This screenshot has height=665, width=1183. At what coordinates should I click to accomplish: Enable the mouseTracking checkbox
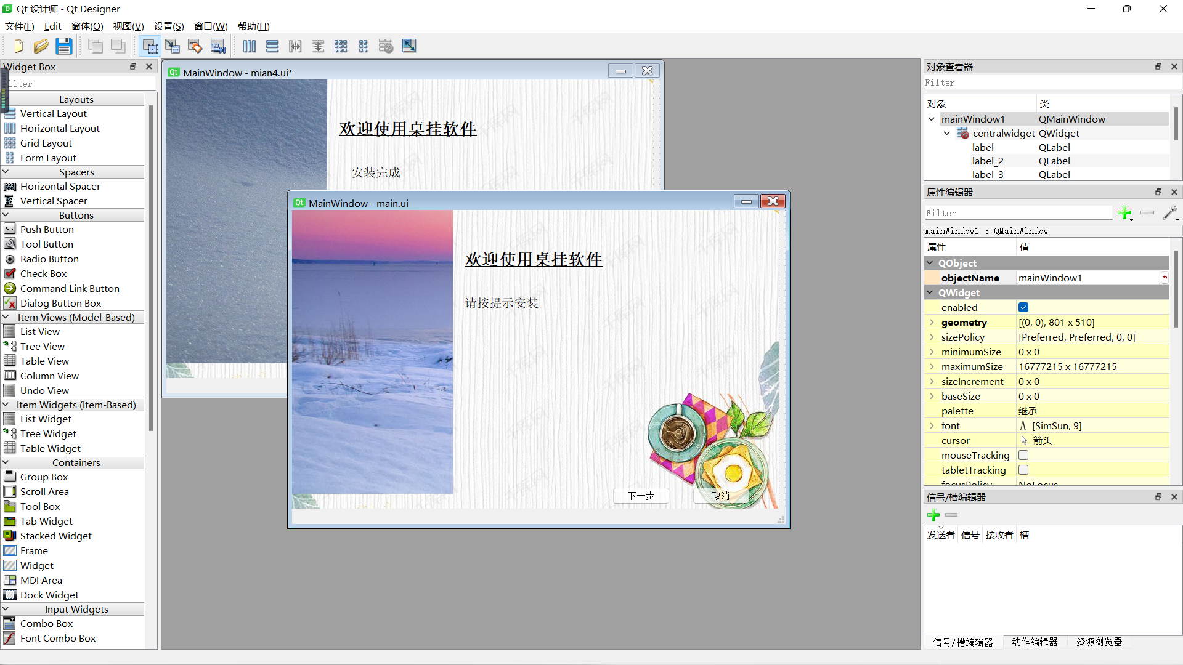[x=1023, y=456]
